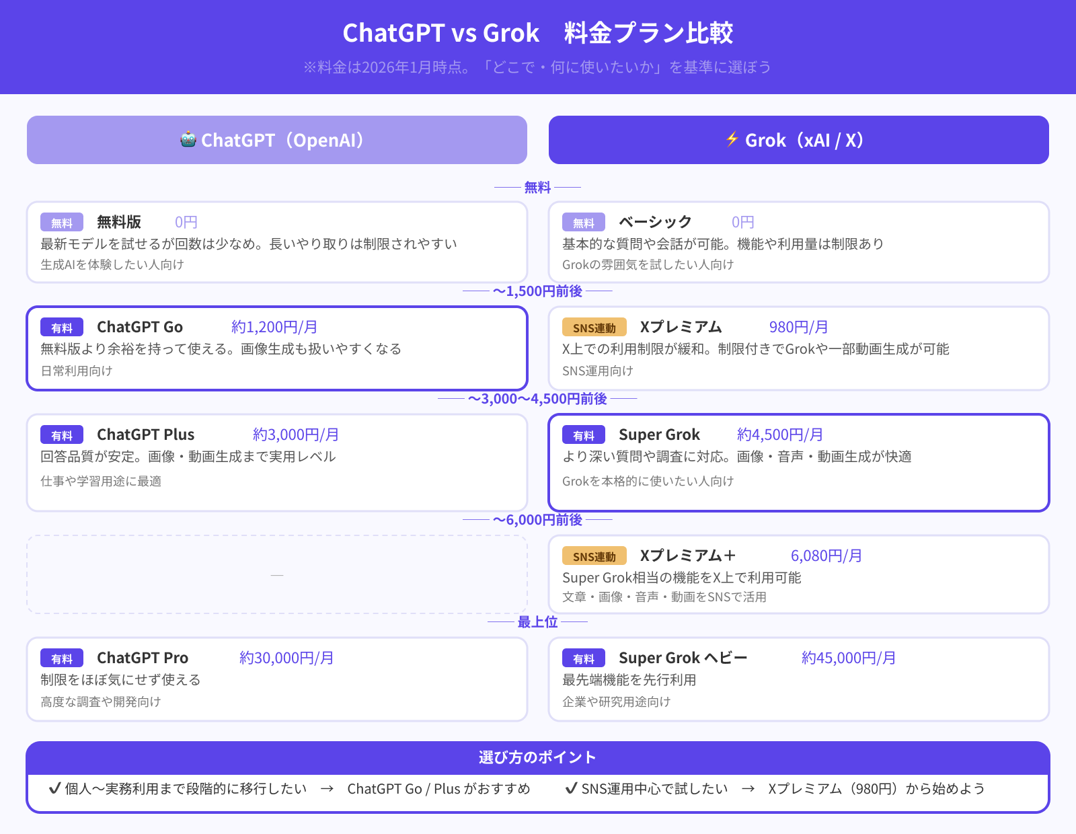
Task: Click the 有料 badge on ChatGPT Go
Action: point(61,328)
